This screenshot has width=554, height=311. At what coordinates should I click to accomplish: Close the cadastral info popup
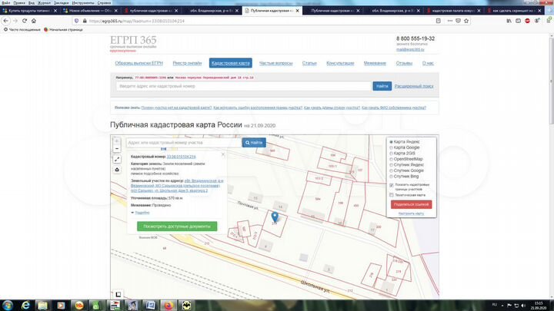223,154
